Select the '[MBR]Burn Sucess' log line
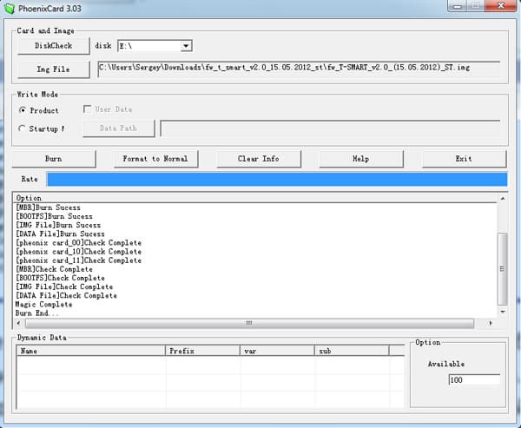The image size is (521, 428). click(x=48, y=207)
